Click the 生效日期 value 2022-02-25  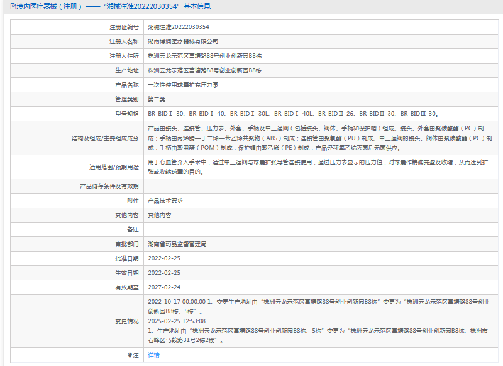[x=164, y=273]
